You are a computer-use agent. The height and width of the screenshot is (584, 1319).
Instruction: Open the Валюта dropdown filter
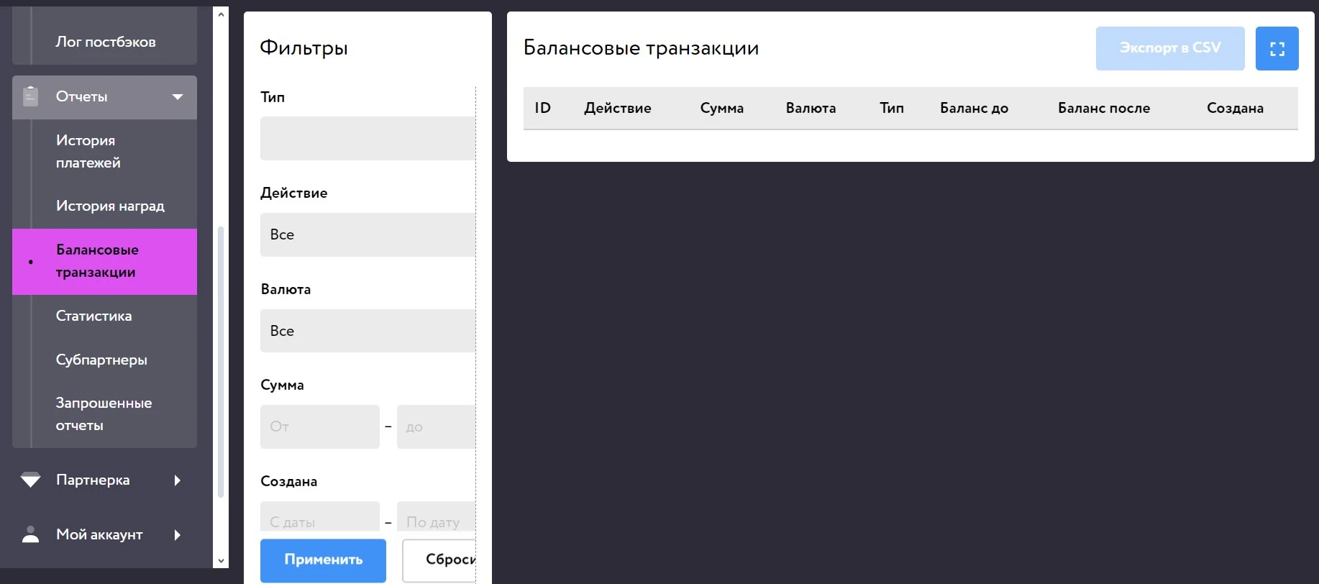[368, 331]
